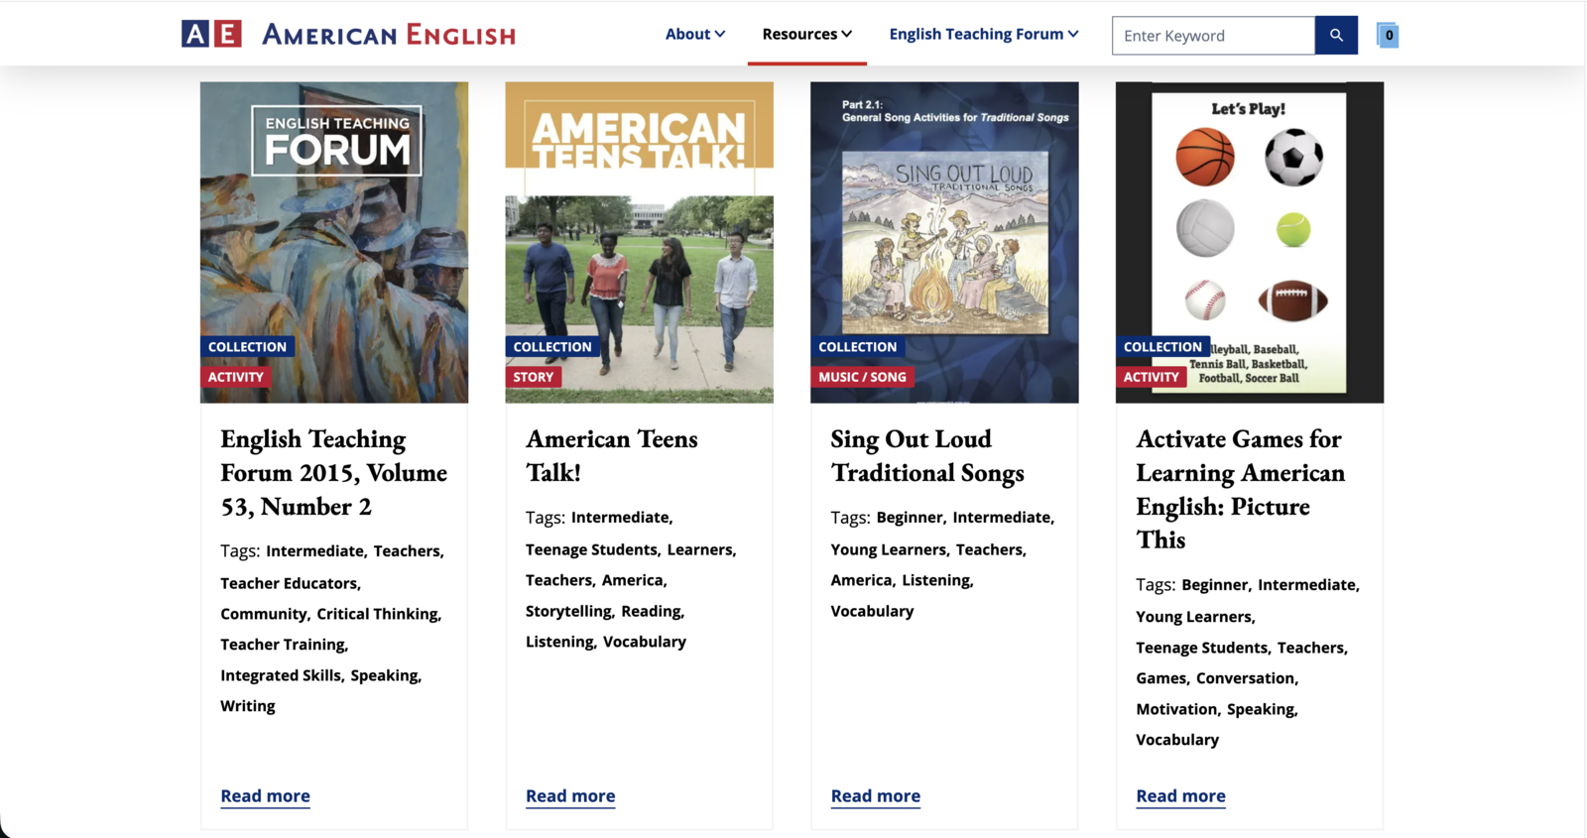Select the Storytelling tag

click(568, 611)
